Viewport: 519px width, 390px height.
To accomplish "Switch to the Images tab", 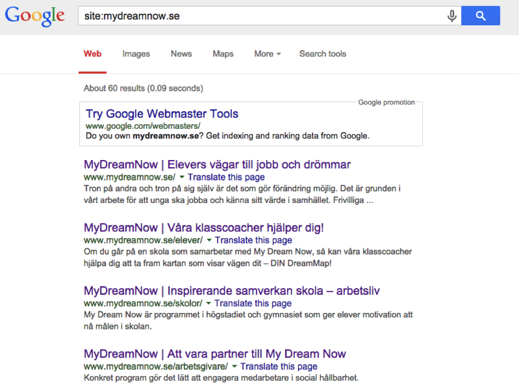I will pyautogui.click(x=136, y=54).
